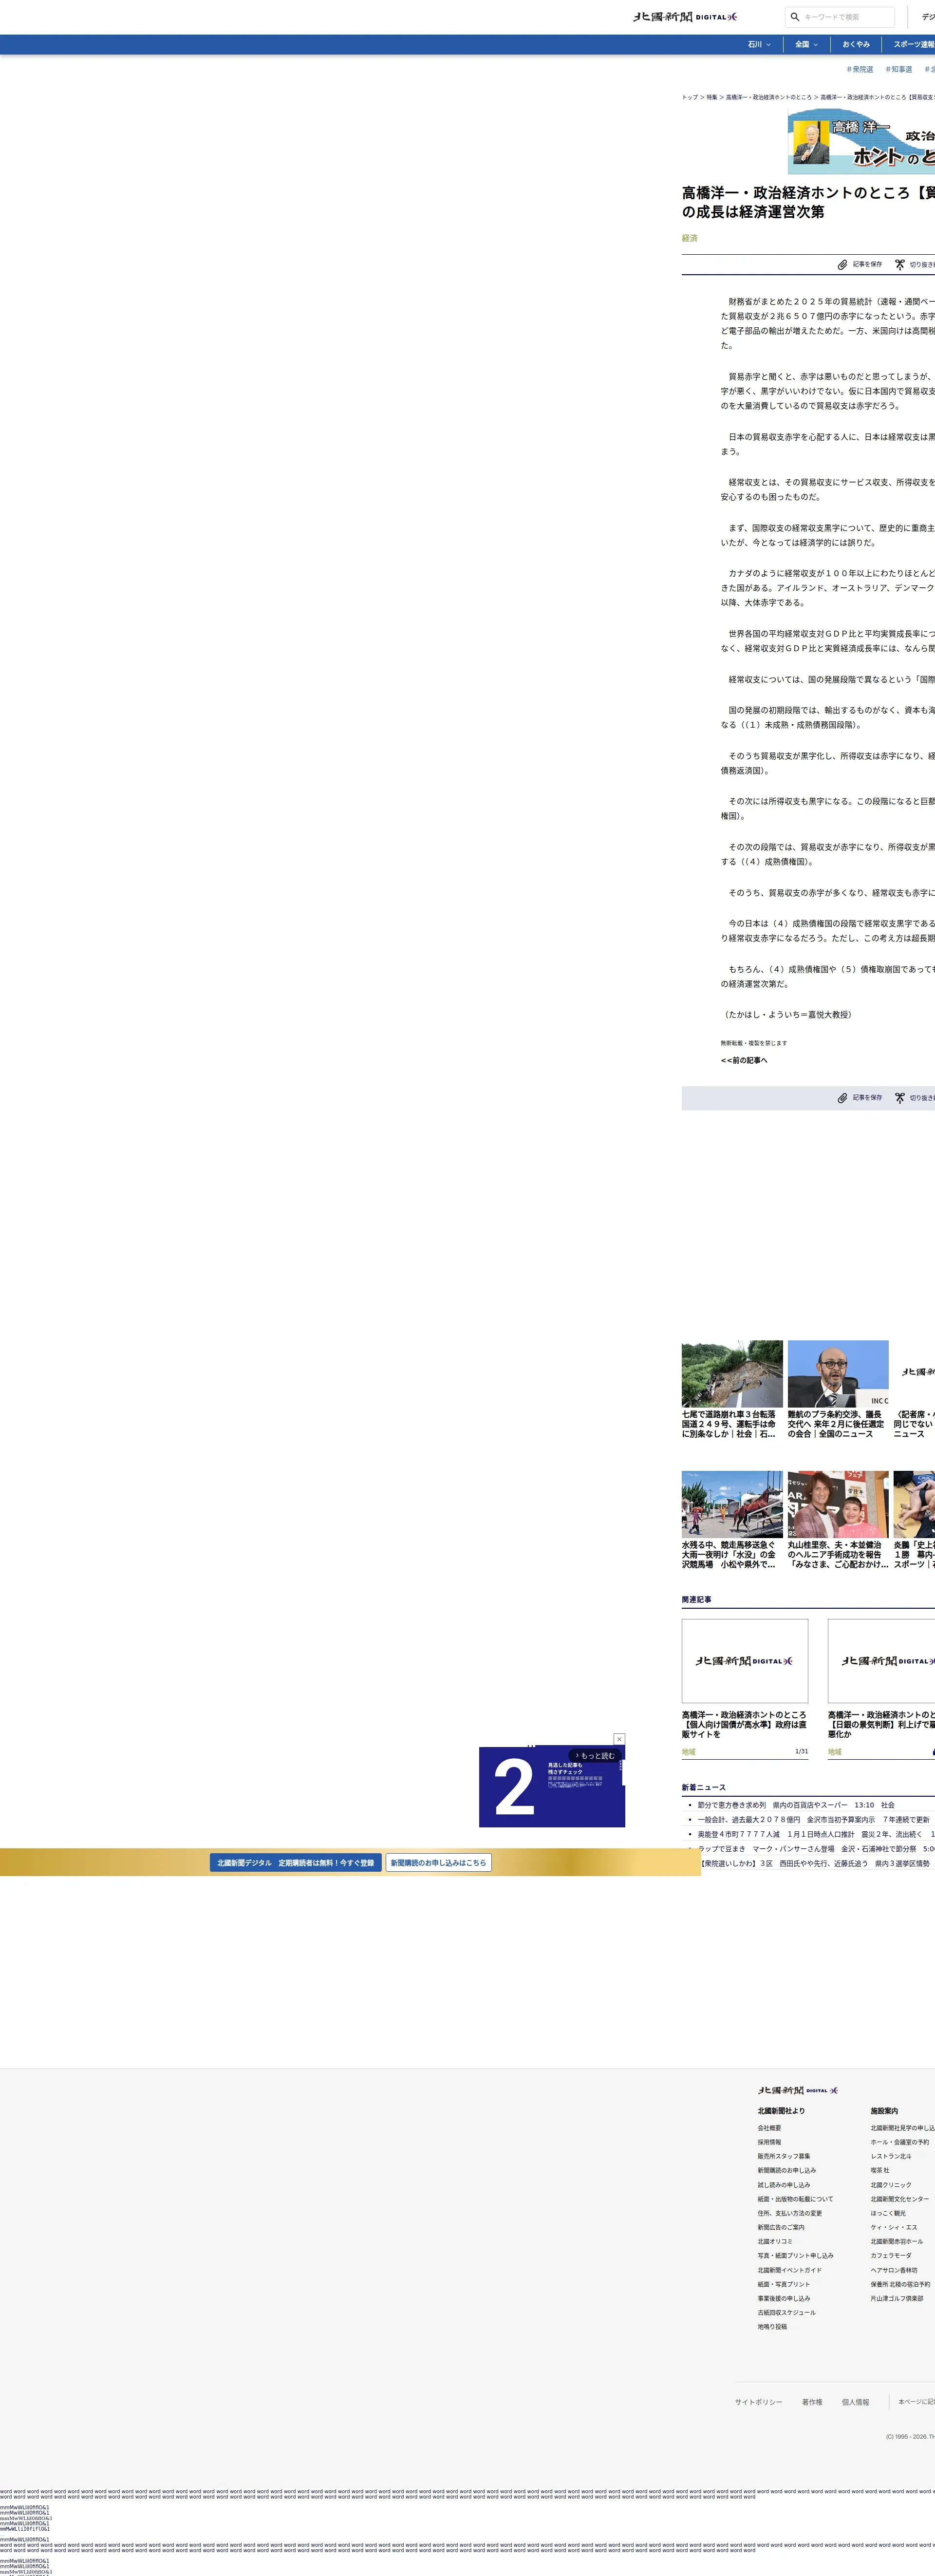
Task: Click the 新聞購読のお申し込みはこちら button
Action: 438,1863
